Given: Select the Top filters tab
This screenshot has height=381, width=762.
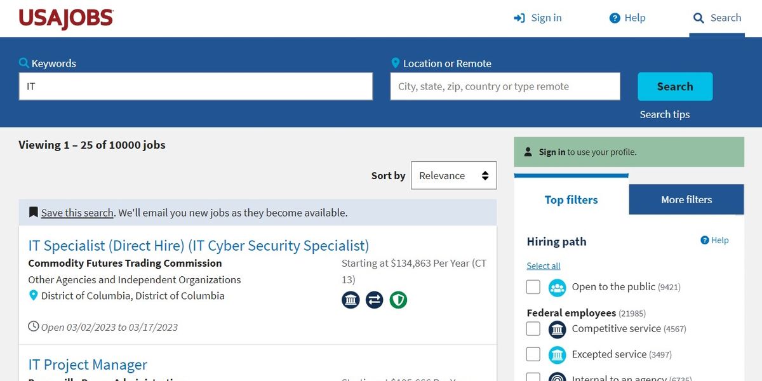Looking at the screenshot, I should [x=571, y=199].
